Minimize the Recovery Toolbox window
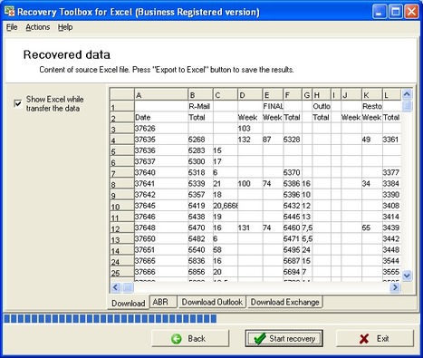 [380, 12]
